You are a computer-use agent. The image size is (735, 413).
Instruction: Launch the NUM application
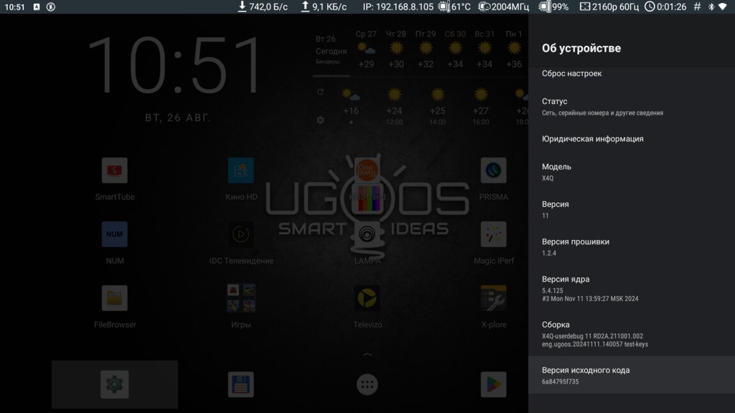click(x=114, y=235)
